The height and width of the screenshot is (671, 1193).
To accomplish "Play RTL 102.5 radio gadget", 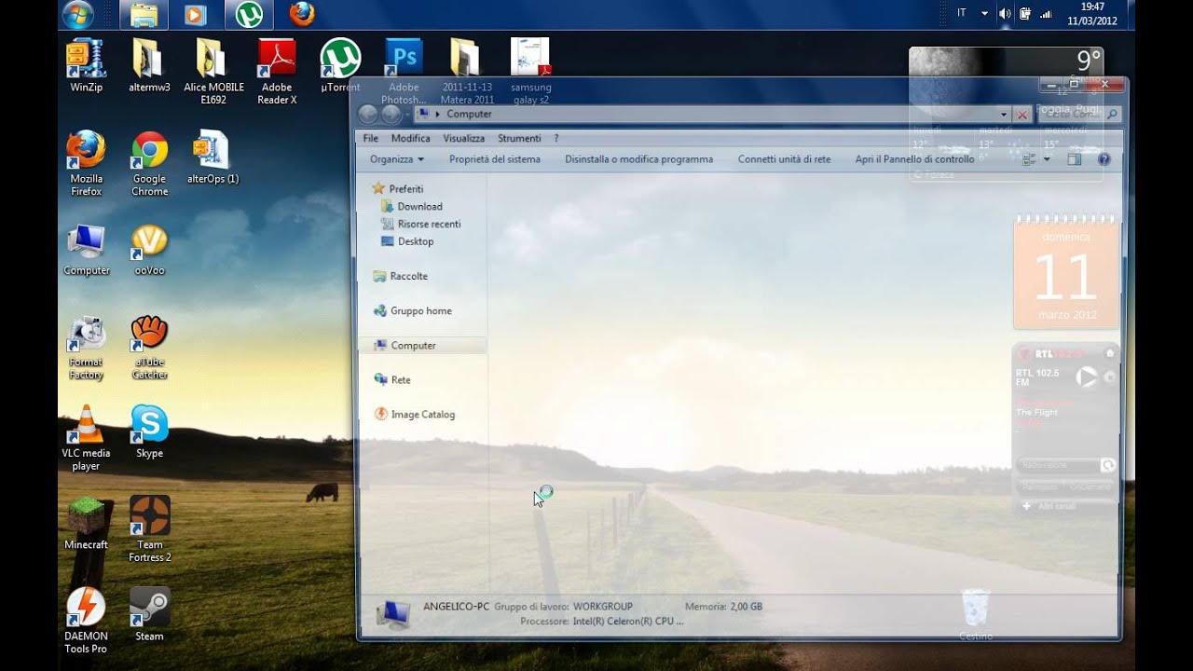I will pyautogui.click(x=1087, y=377).
